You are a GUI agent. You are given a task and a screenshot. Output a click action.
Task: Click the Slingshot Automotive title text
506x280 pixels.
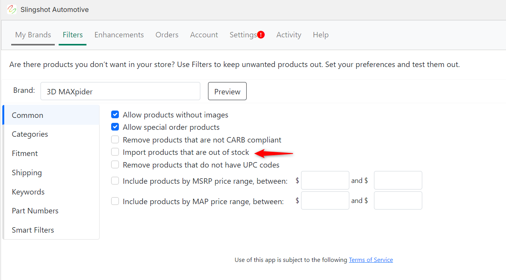coord(55,10)
